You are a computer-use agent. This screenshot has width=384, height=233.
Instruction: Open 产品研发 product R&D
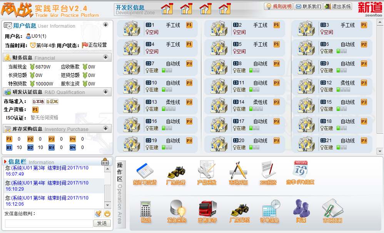(x=207, y=173)
